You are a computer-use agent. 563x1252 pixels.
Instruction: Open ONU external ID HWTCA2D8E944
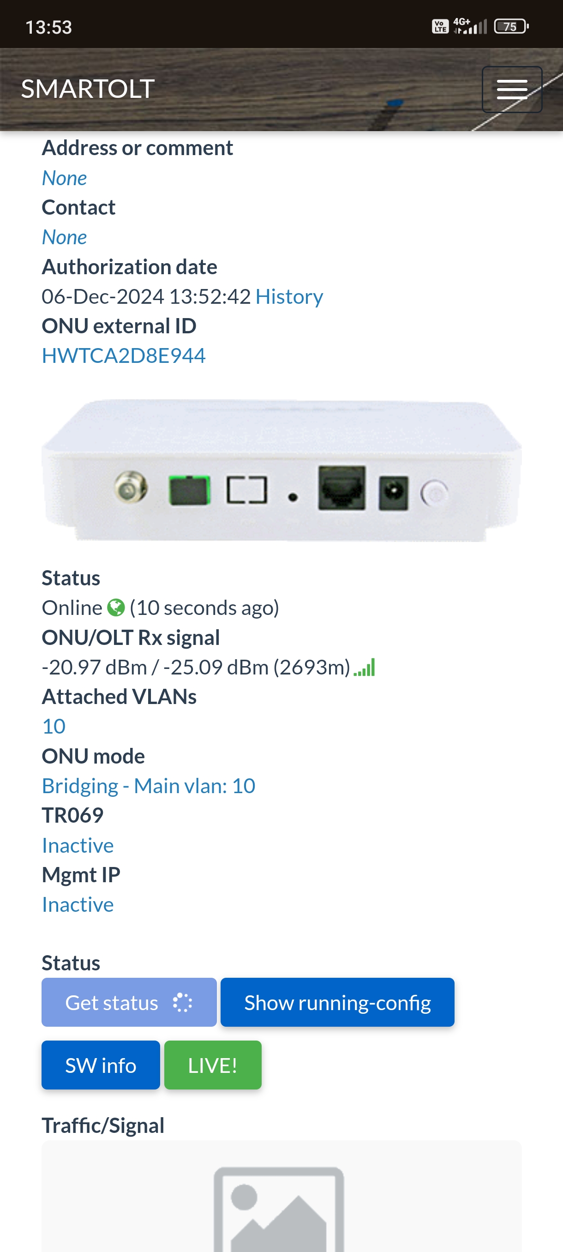tap(124, 356)
